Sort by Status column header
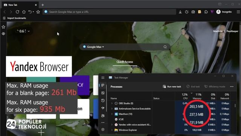 tap(156, 98)
